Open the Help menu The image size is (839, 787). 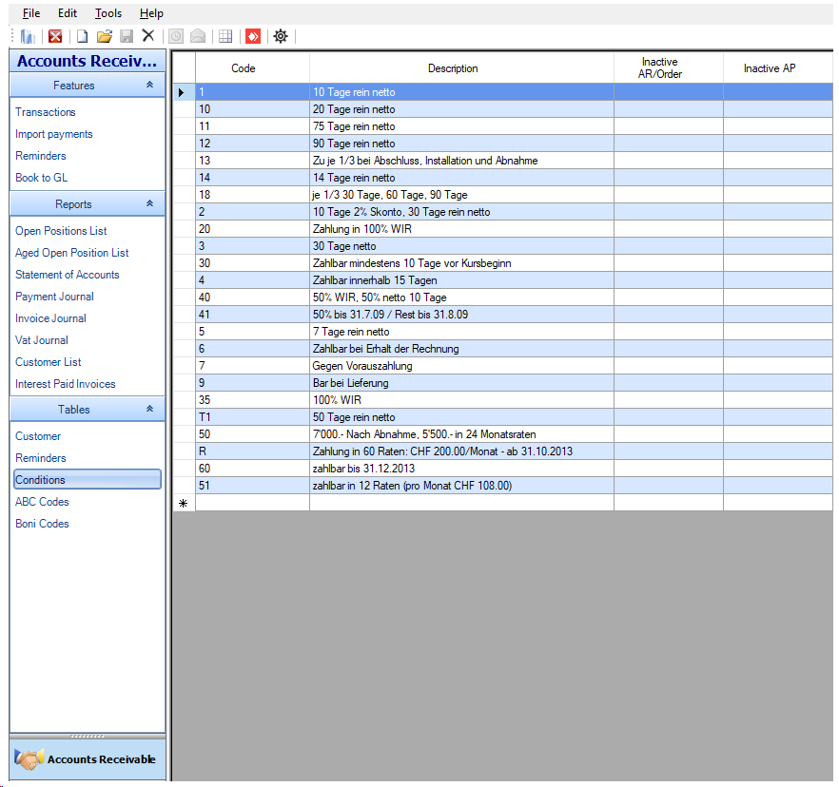pyautogui.click(x=151, y=13)
